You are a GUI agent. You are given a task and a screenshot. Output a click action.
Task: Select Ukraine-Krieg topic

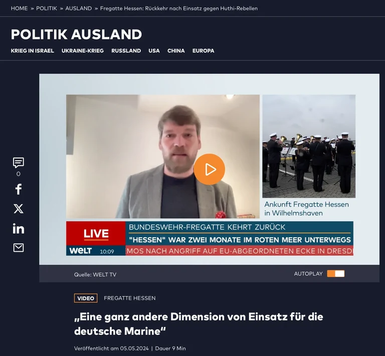coord(83,51)
